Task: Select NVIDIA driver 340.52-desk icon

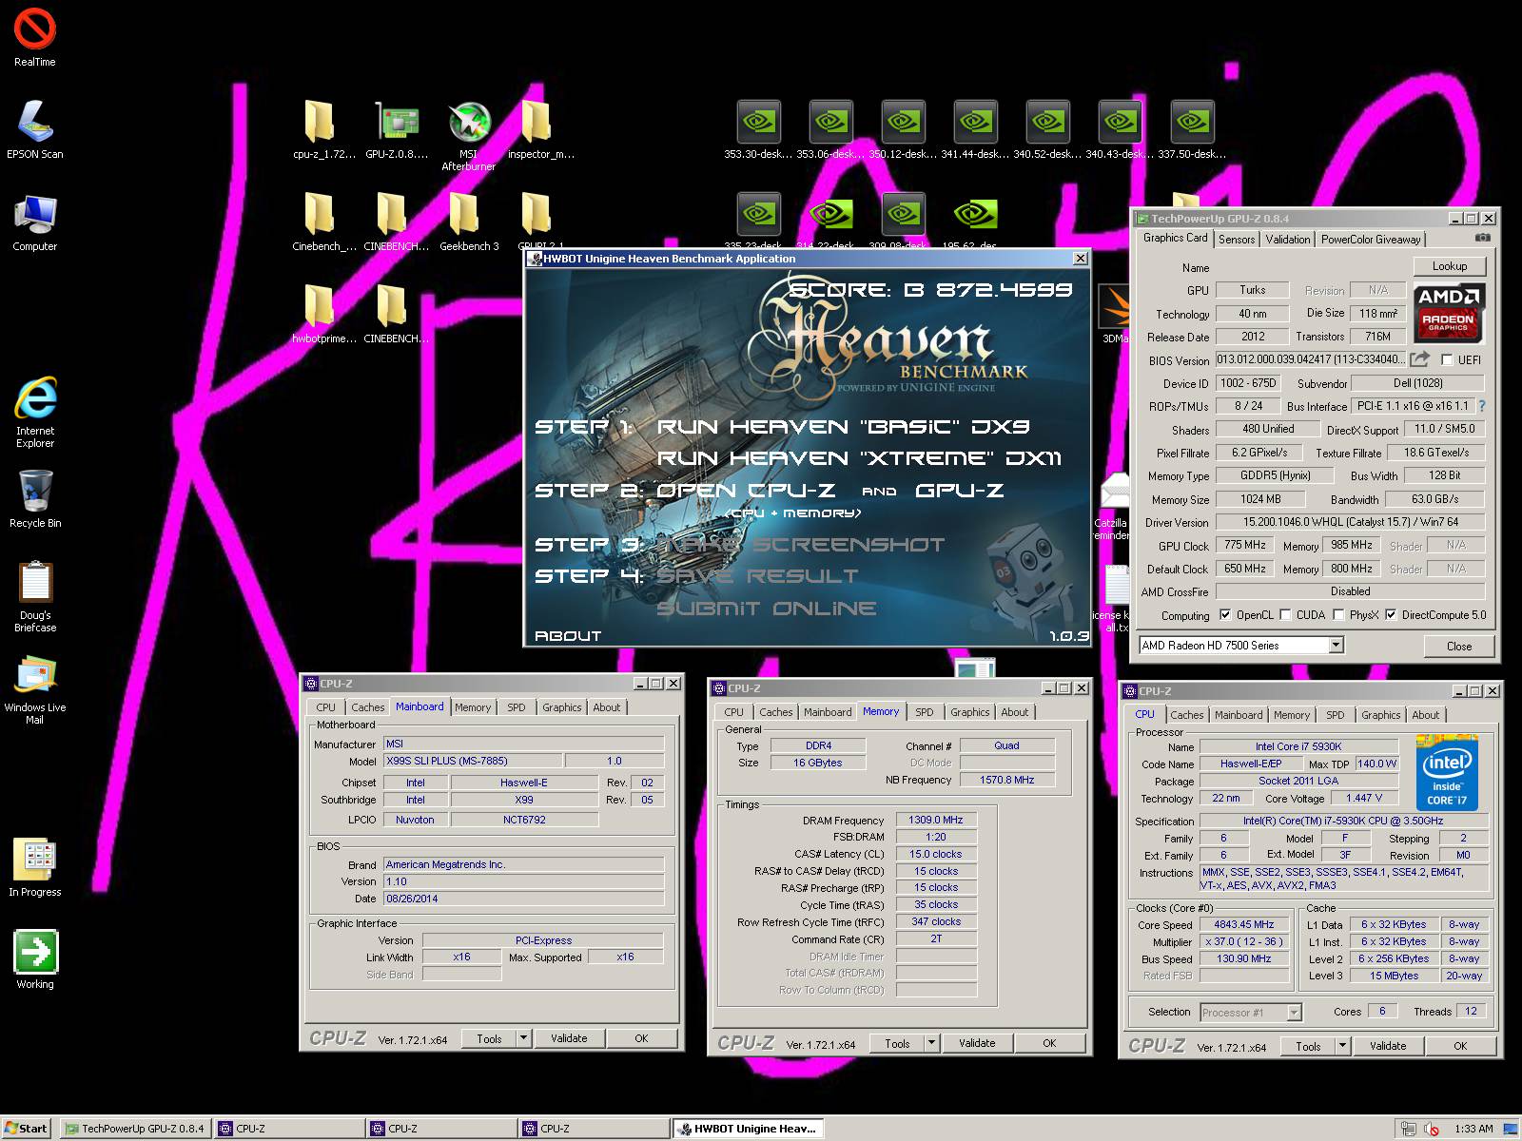Action: pos(1047,129)
